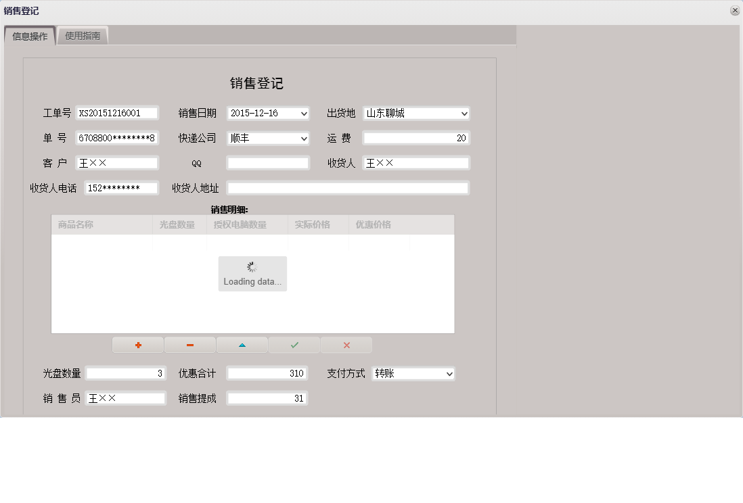Screen dimensions: 743x503
Task: Click the 运费 shipping fee field
Action: pos(415,138)
